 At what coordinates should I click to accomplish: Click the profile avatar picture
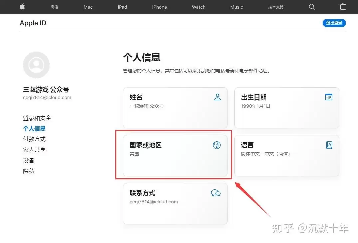coord(36,65)
